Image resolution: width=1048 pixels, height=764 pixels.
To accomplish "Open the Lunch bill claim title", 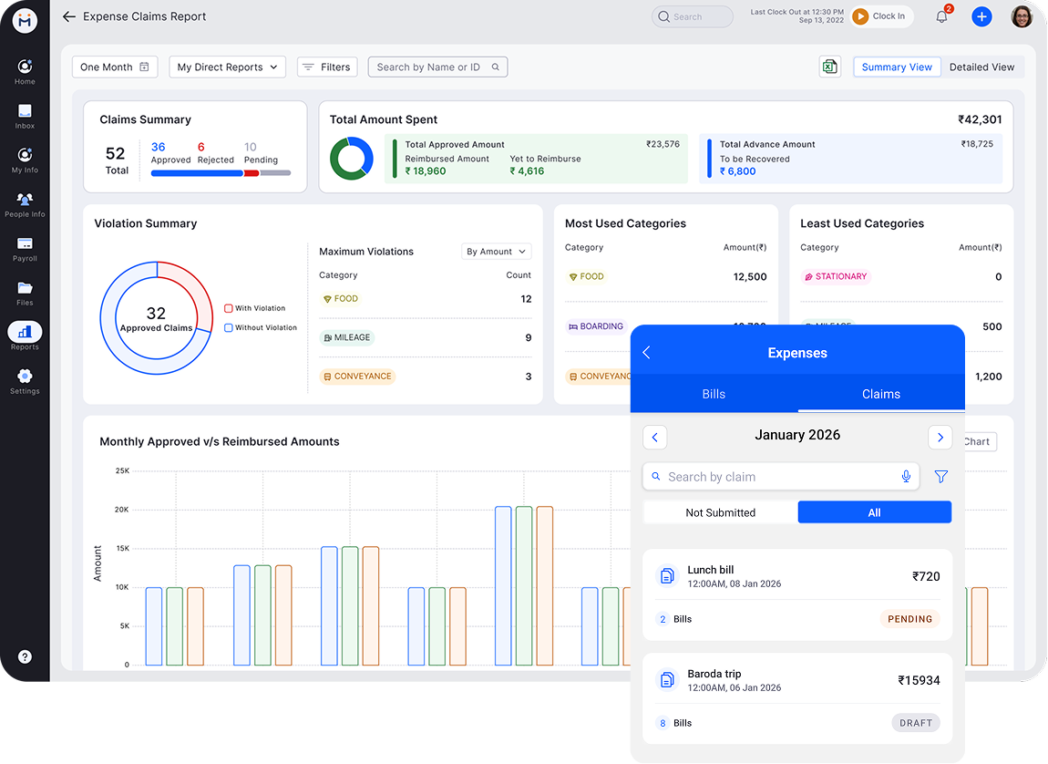I will (x=711, y=570).
